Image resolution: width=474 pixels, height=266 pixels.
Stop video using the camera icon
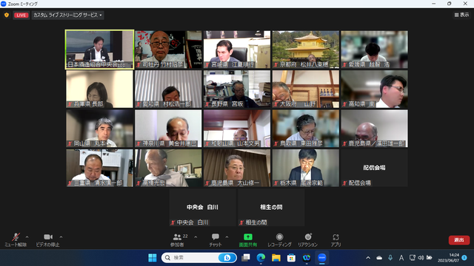click(x=47, y=237)
